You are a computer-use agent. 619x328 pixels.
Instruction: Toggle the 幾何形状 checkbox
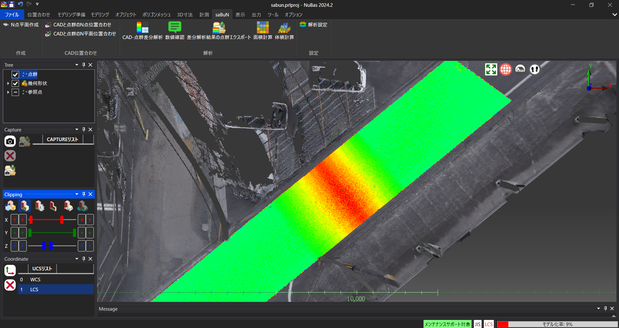[15, 83]
